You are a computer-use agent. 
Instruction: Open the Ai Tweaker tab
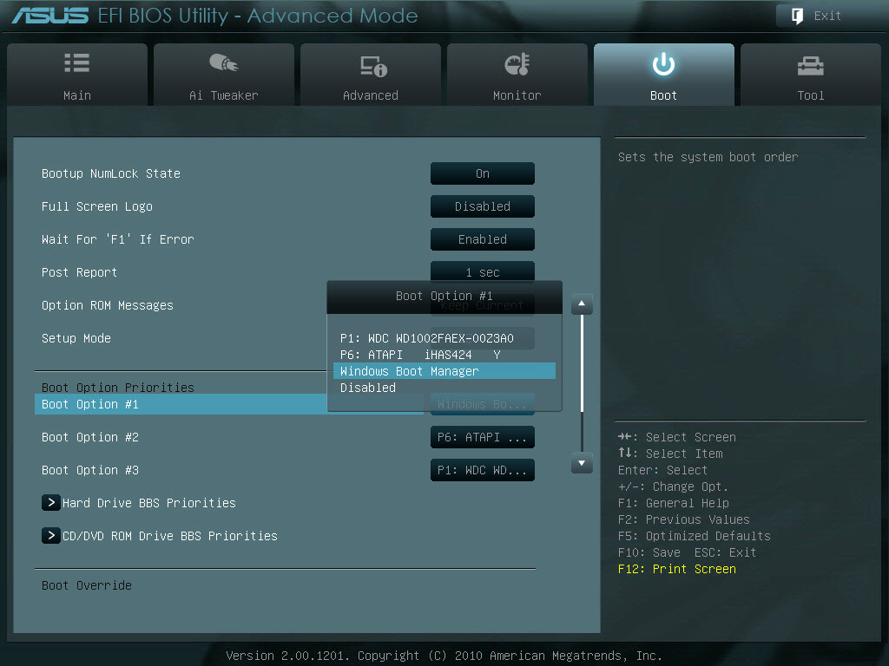coord(224,75)
